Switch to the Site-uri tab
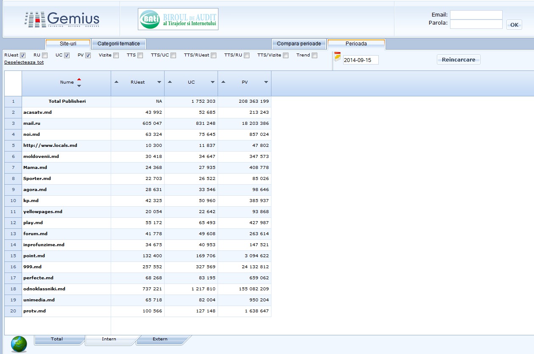534x354 pixels. click(x=68, y=44)
